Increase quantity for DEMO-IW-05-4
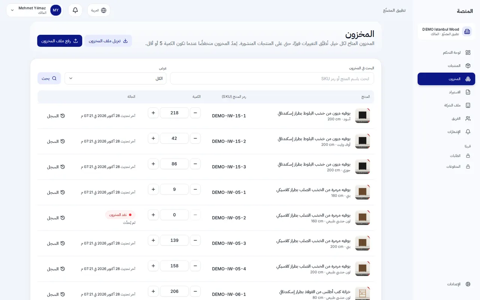This screenshot has height=300, width=480. click(153, 266)
